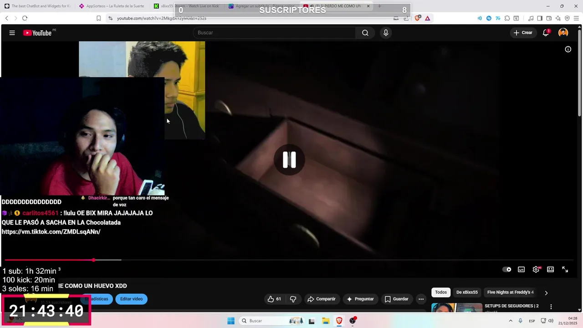This screenshot has width=583, height=328.
Task: Open the account avatar menu
Action: point(563,33)
